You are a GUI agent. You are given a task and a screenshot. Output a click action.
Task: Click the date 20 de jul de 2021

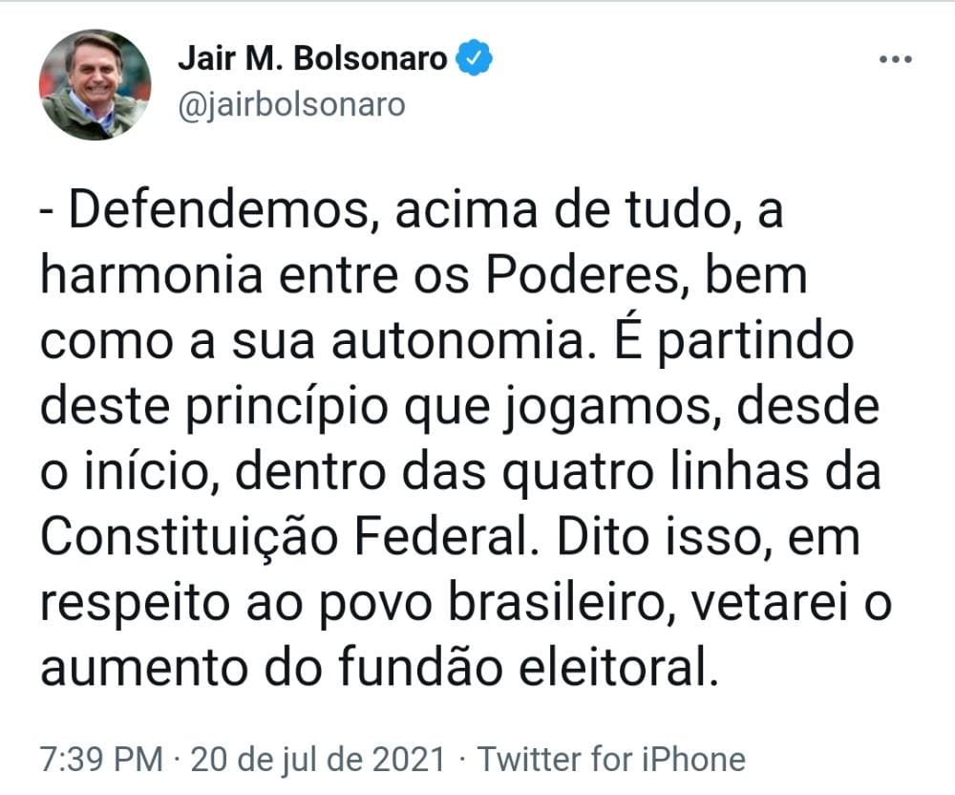[x=319, y=759]
